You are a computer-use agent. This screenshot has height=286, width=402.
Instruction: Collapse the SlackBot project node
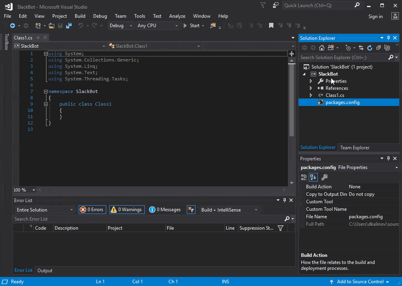304,74
